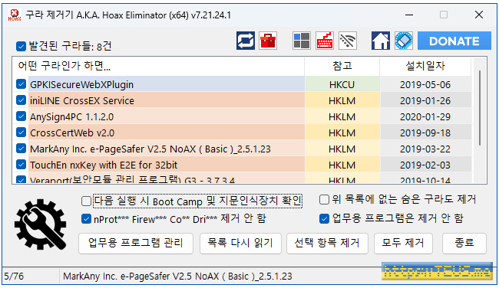Click the HKCU cell

[x=342, y=85]
